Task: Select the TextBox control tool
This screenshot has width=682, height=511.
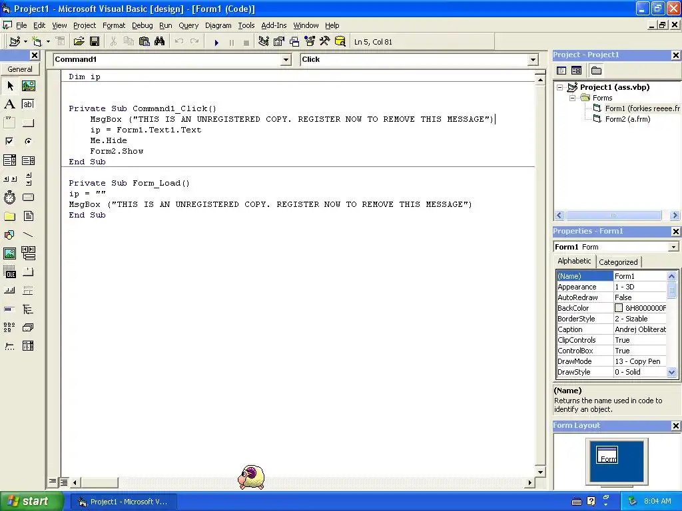Action: pos(28,104)
